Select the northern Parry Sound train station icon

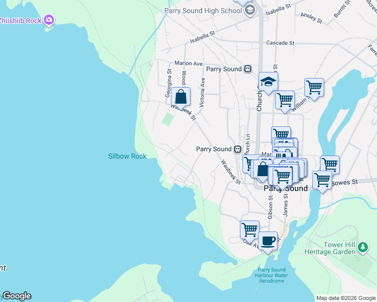click(247, 69)
